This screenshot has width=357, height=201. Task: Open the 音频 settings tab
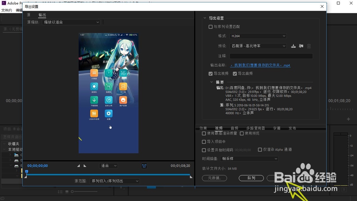[x=234, y=128]
